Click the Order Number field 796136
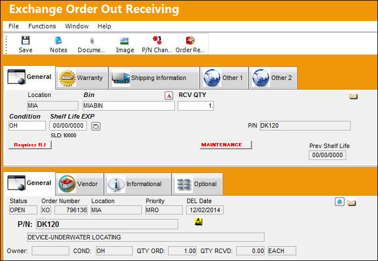 tap(71, 210)
